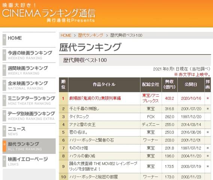Click the title 劇場版「鬼滅の刃」無限列車編
Screen dimensions: 213x180
tap(95, 98)
